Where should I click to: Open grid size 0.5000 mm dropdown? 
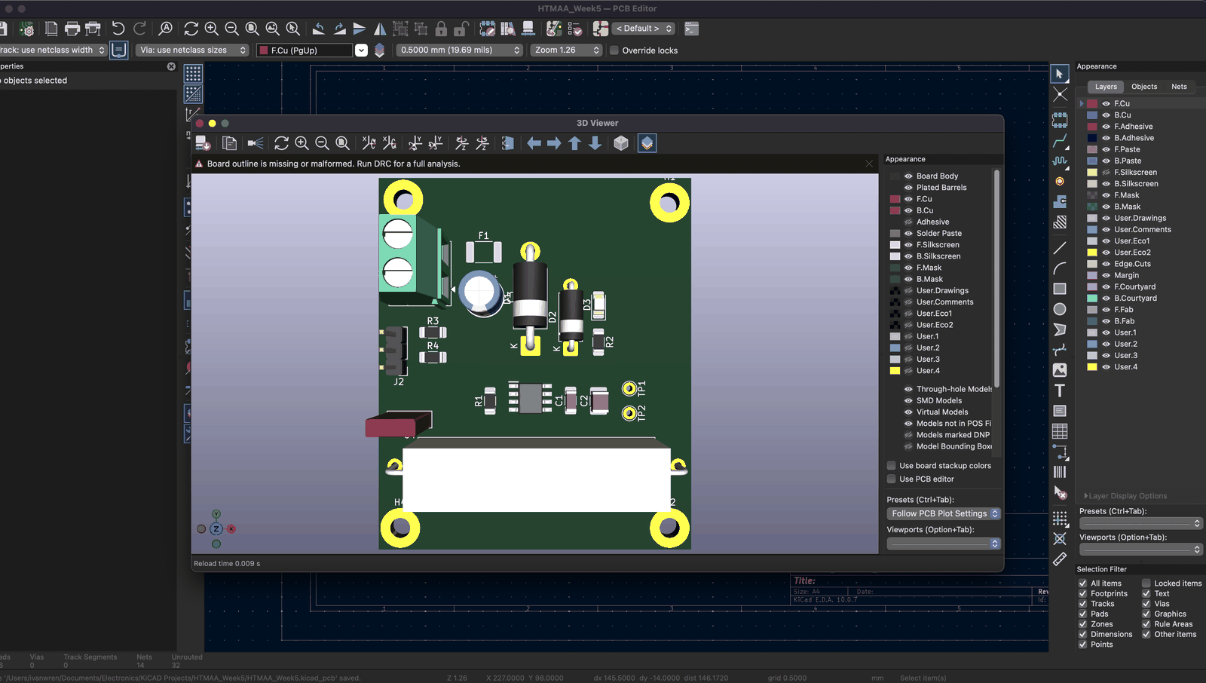460,51
